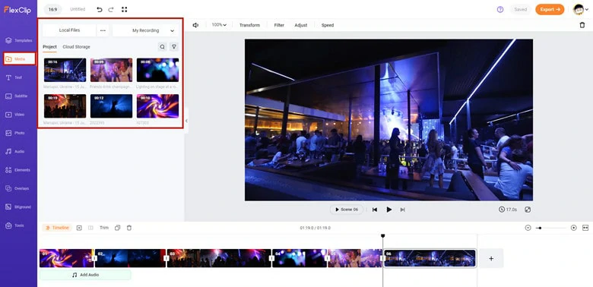Search project media with magnifier icon

click(162, 47)
